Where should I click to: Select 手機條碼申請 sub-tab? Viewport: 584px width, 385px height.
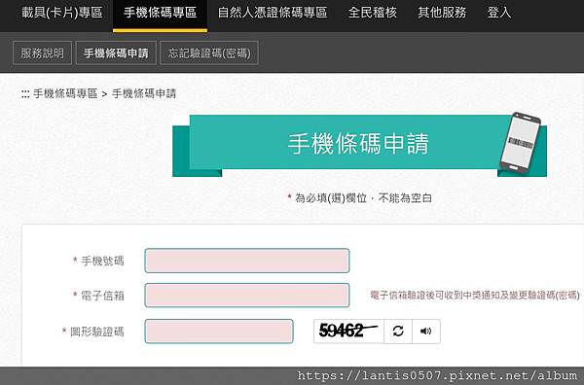[116, 52]
